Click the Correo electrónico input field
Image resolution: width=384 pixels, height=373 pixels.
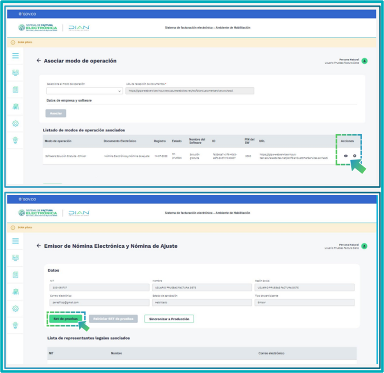click(x=99, y=303)
